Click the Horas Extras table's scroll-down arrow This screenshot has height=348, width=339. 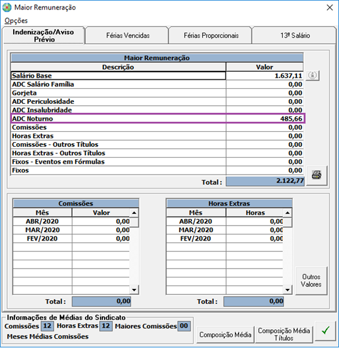pos(288,290)
